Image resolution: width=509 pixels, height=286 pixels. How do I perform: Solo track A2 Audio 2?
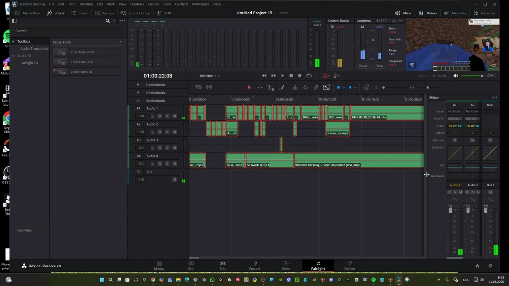point(167,132)
